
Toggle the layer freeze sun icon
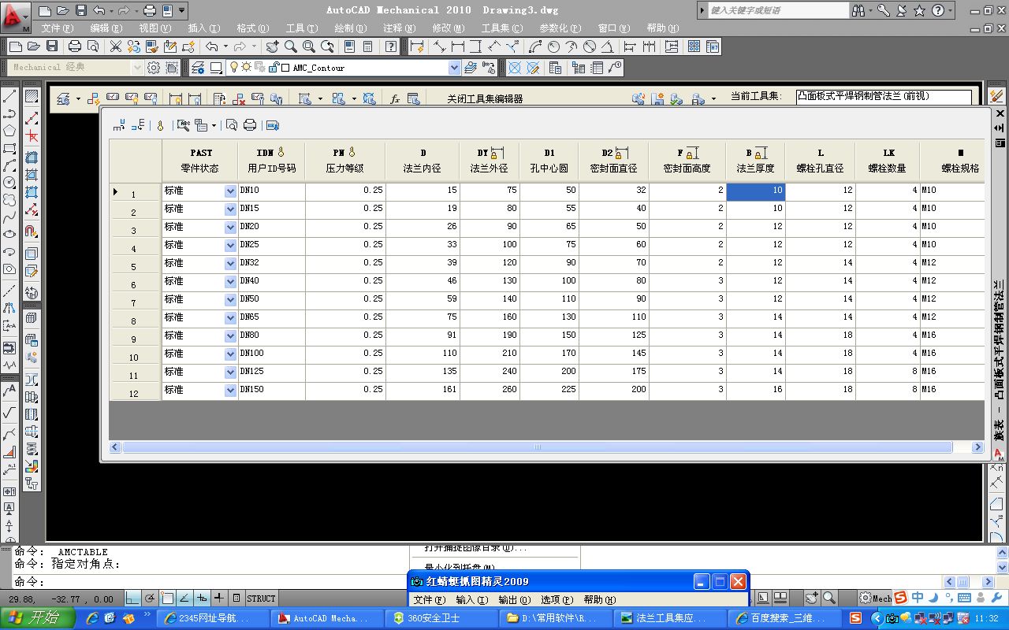pyautogui.click(x=246, y=68)
